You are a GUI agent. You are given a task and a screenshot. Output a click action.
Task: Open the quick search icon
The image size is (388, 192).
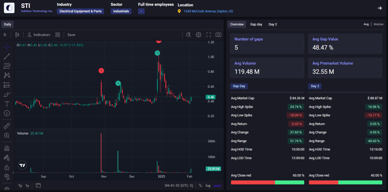click(x=189, y=35)
